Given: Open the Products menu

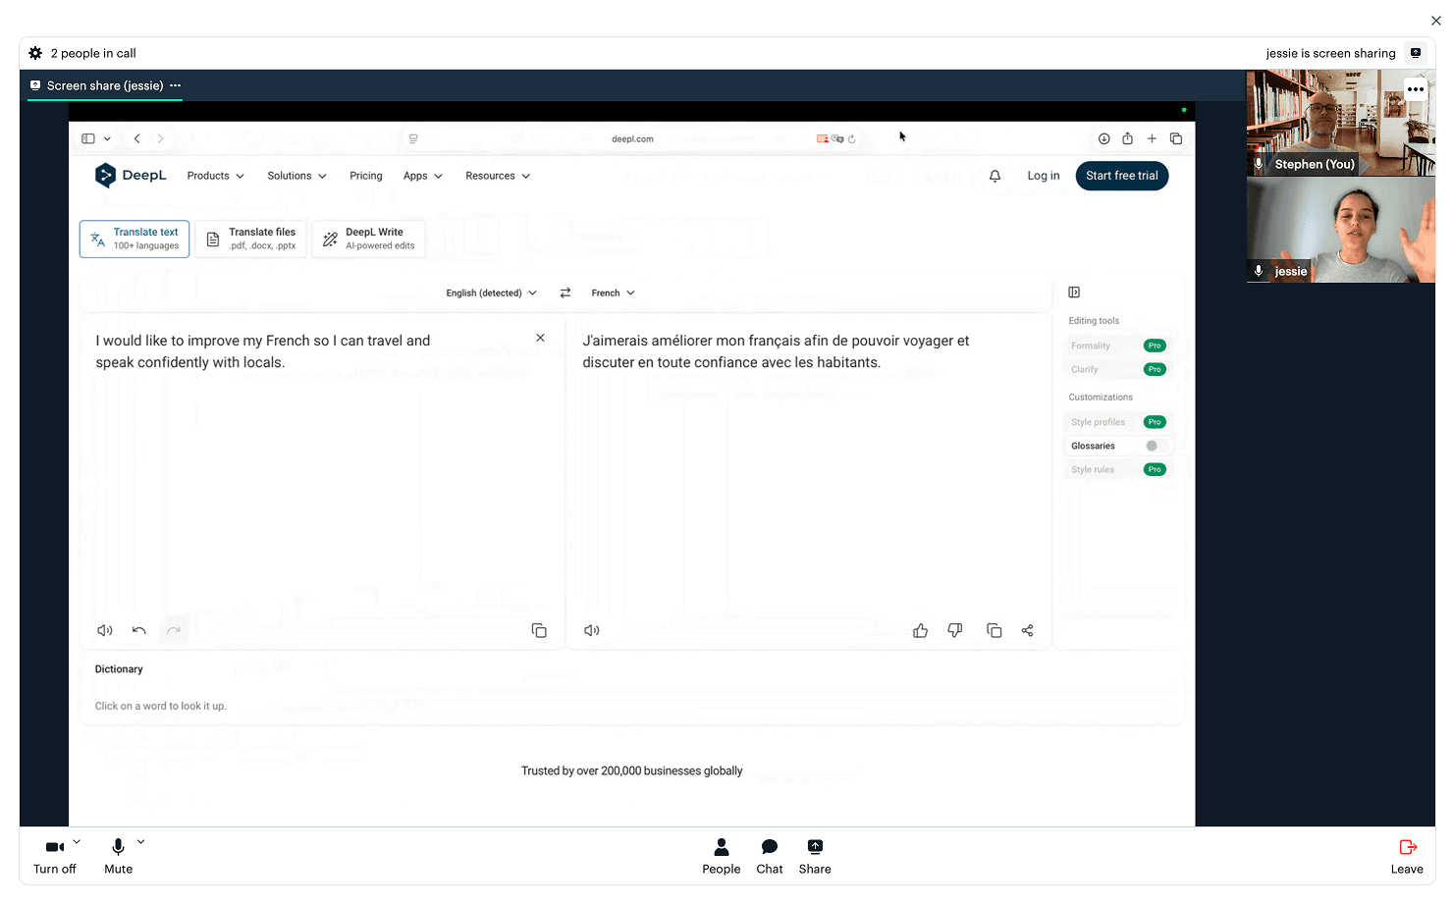Looking at the screenshot, I should [x=214, y=175].
